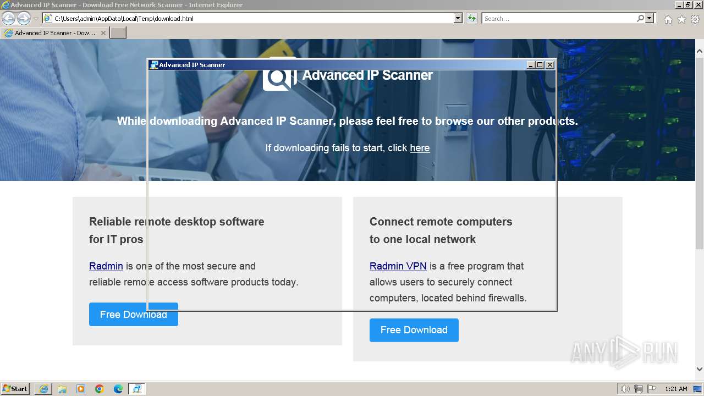Image resolution: width=704 pixels, height=396 pixels.
Task: Open Windows Media Player taskbar icon
Action: click(81, 389)
